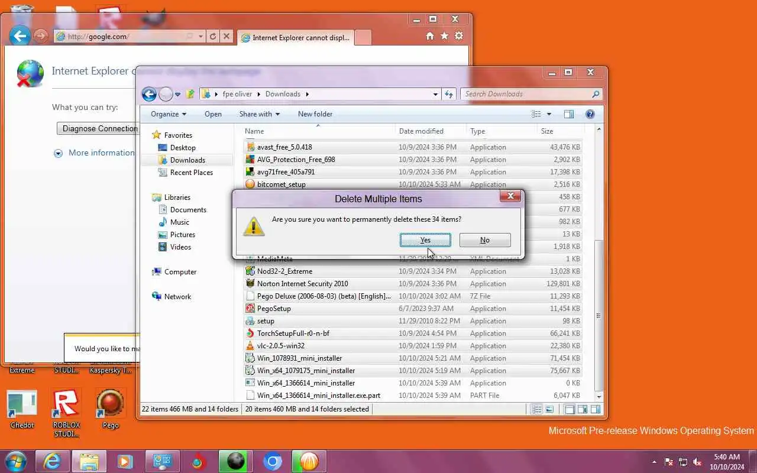Image resolution: width=757 pixels, height=473 pixels.
Task: Sort by Date modified column
Action: [x=431, y=131]
